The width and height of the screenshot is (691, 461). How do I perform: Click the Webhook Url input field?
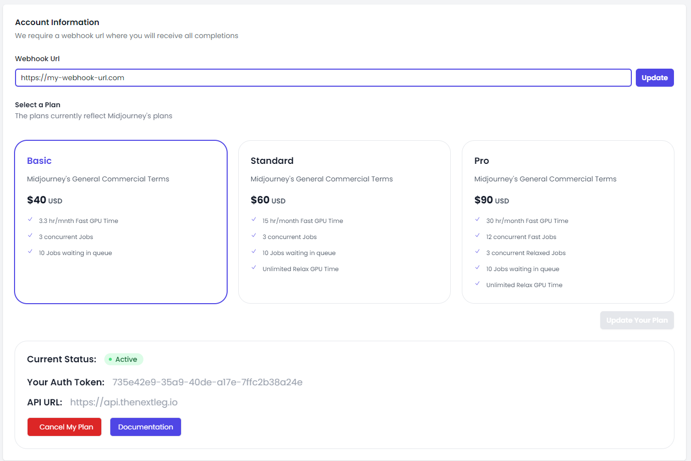point(323,78)
